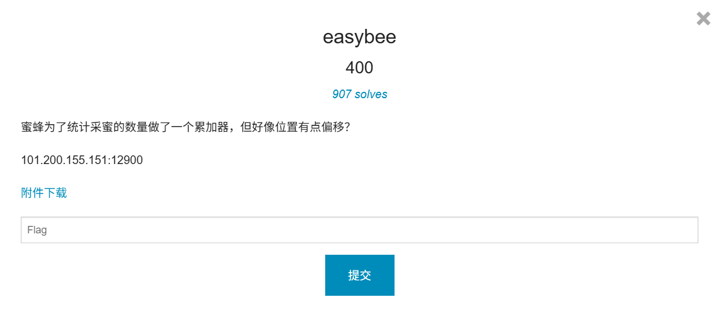
Task: Click the remote host IP and port text
Action: [82, 160]
